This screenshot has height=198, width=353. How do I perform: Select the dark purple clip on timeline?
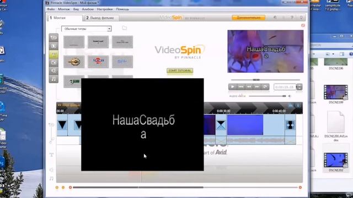[x=210, y=125]
